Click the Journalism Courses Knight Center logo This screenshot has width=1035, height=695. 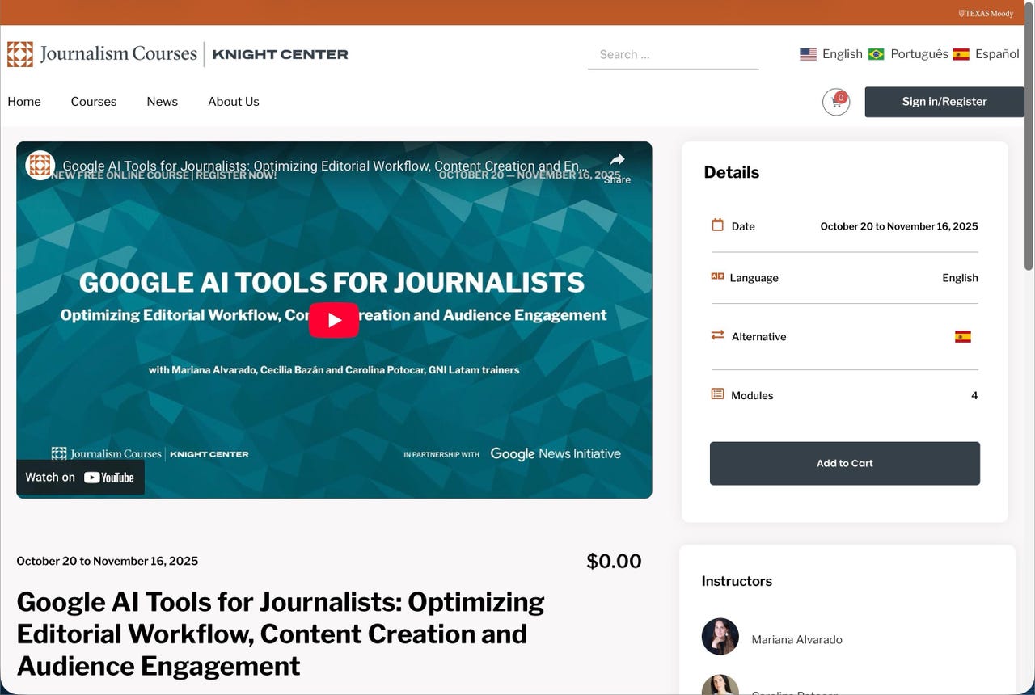[178, 54]
